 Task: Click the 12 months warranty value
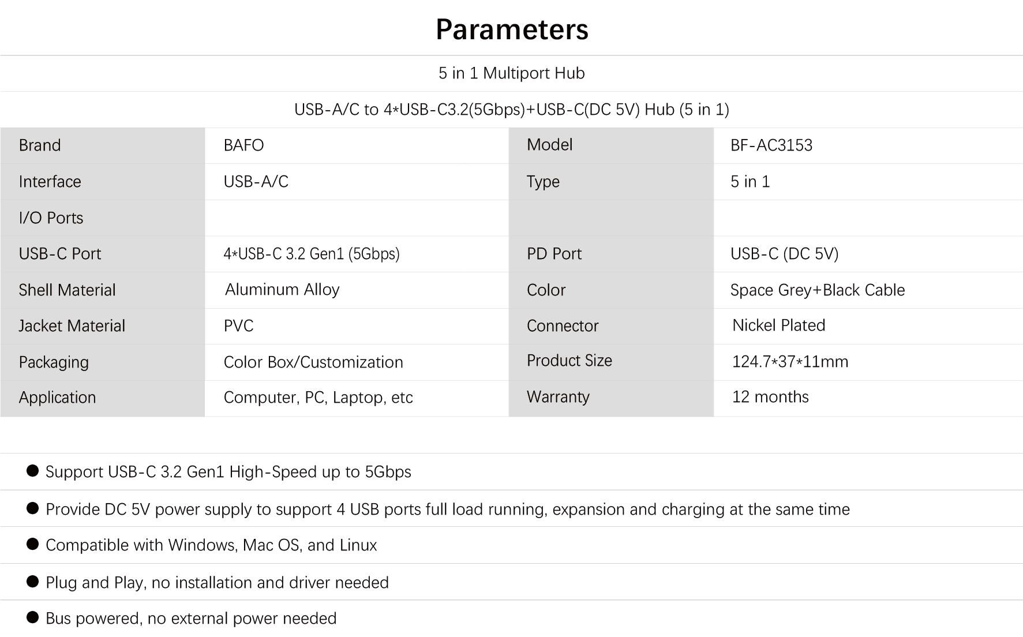pos(771,397)
